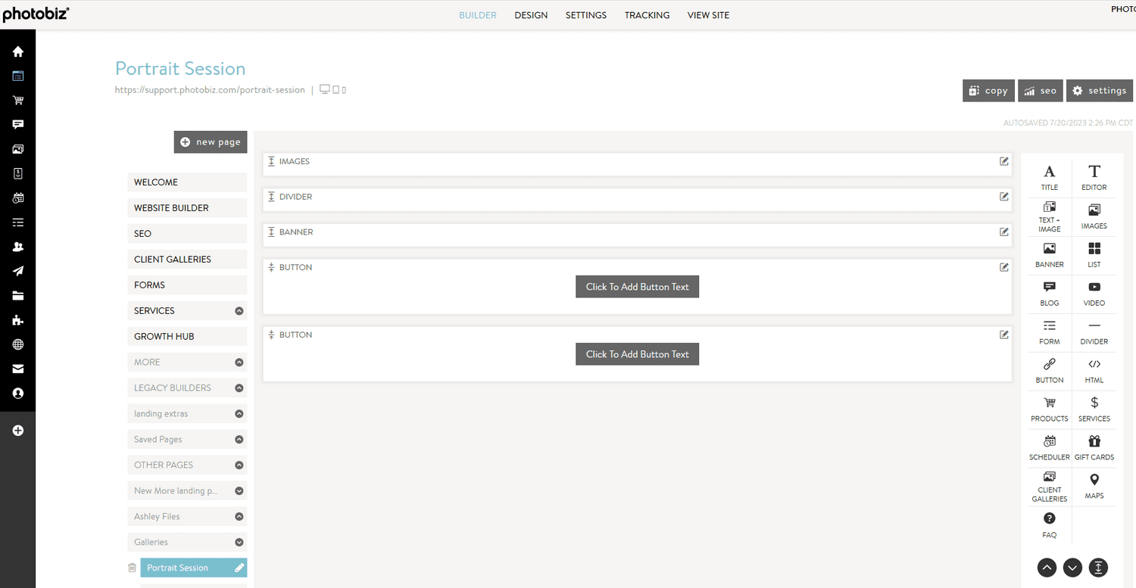
Task: Collapse the SERVICES page group
Action: tap(239, 310)
